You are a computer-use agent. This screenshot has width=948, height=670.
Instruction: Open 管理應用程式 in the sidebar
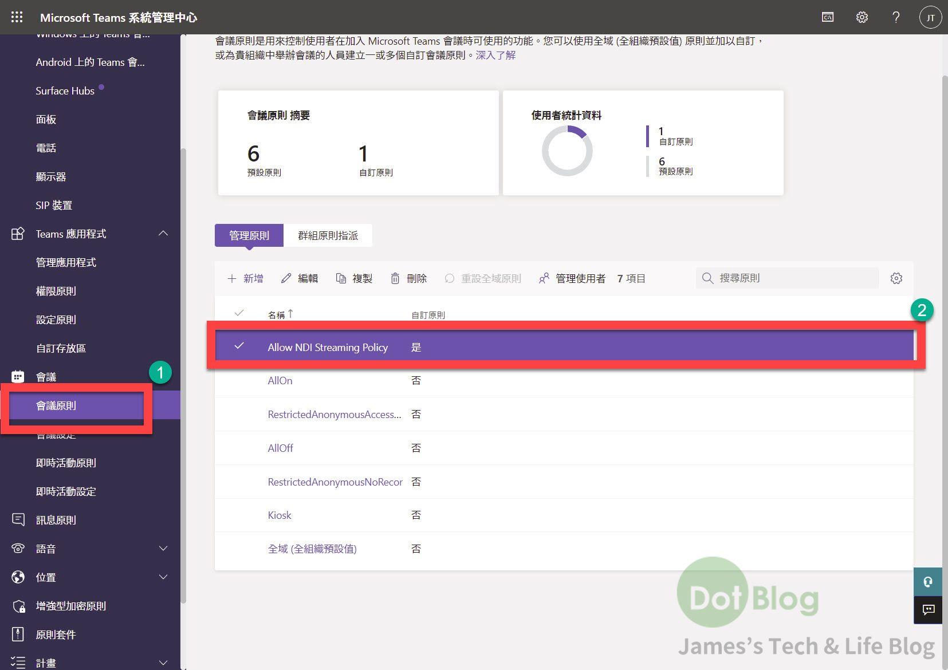tap(66, 262)
